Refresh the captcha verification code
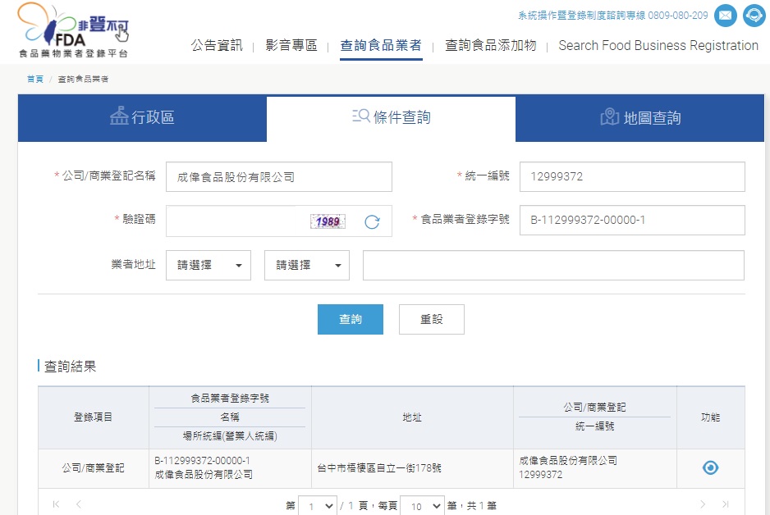This screenshot has width=770, height=515. pos(372,221)
